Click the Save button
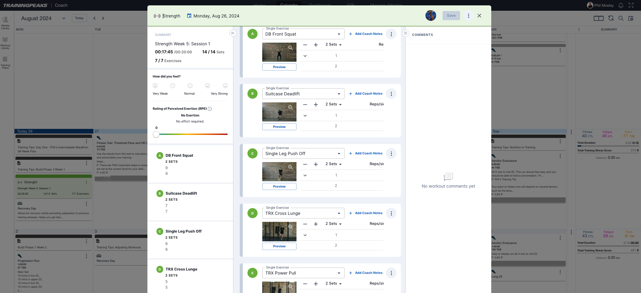The image size is (641, 293). (451, 15)
